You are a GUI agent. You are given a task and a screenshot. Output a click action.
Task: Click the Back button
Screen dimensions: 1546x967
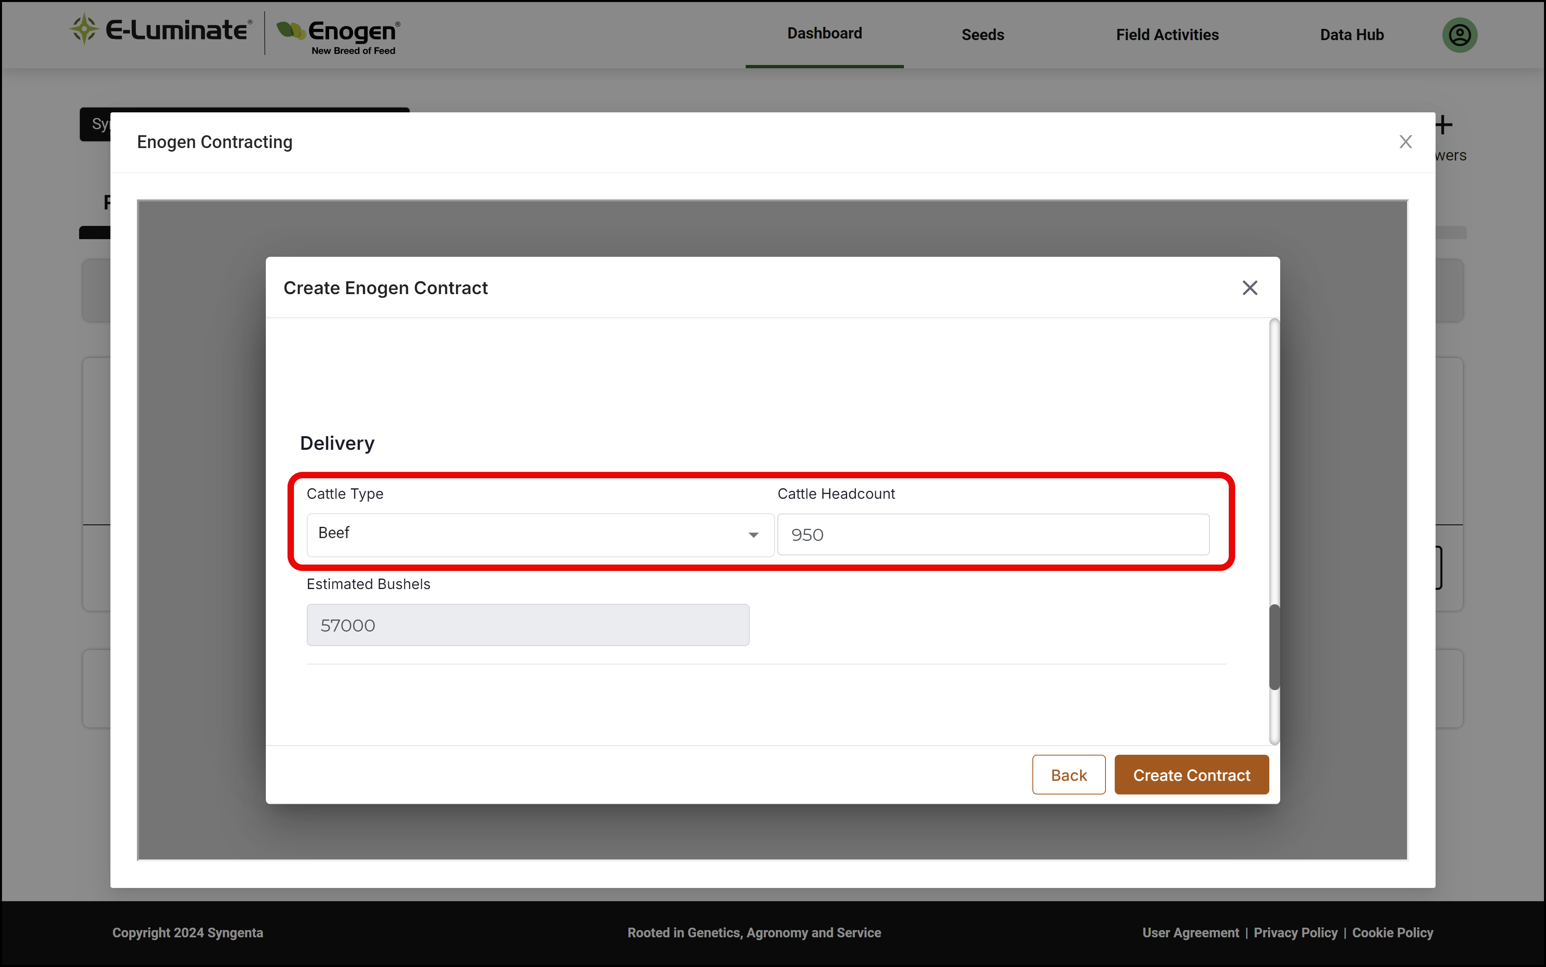[1068, 774]
